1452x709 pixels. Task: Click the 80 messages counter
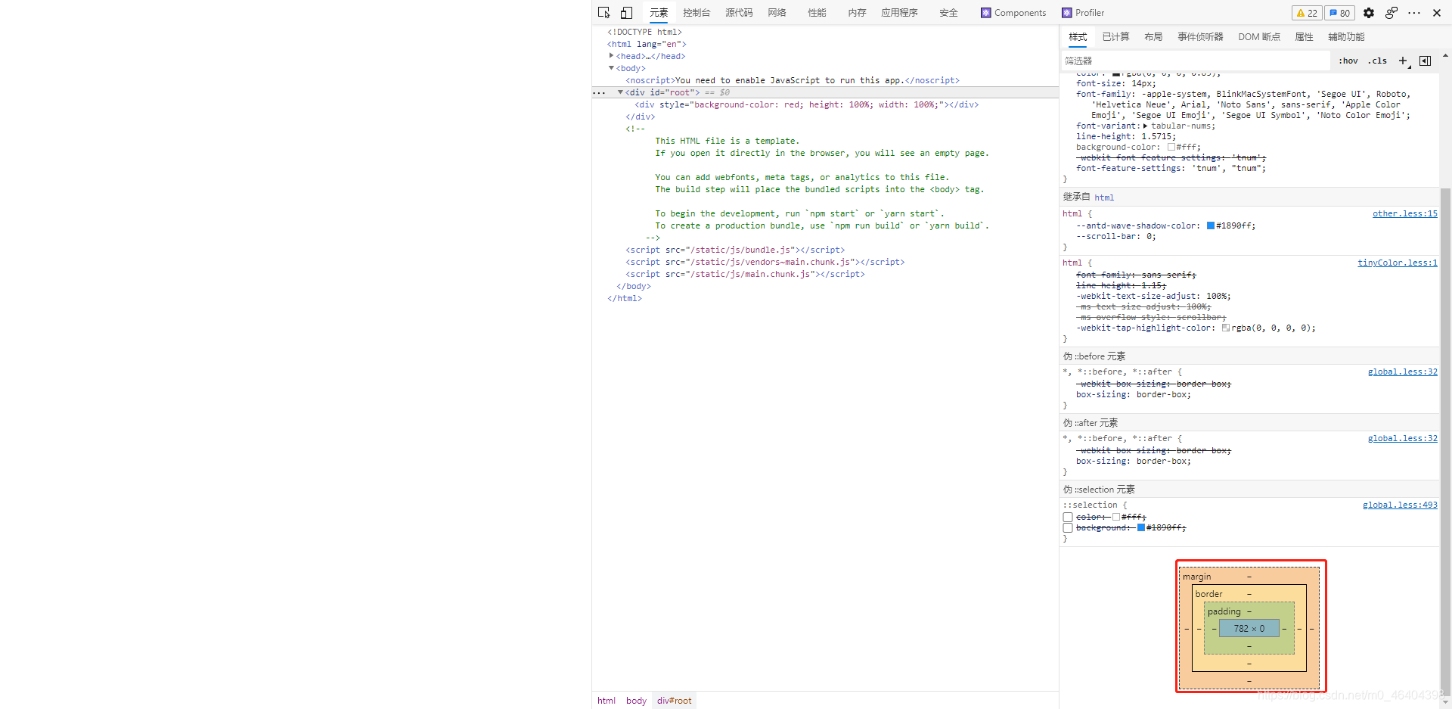tap(1339, 13)
